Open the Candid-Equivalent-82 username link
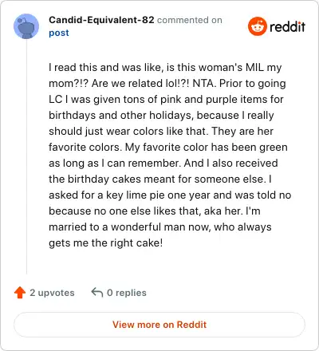This screenshot has width=319, height=351. pyautogui.click(x=101, y=20)
